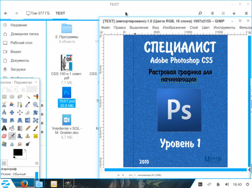Select the Zoom magnifier tool
This screenshot has height=188, width=252.
[36, 104]
